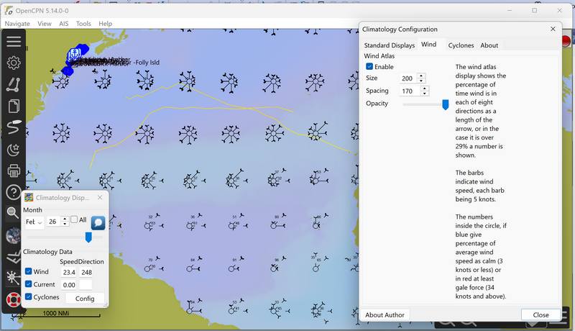Open the Chart/page icon below the route tool
Screen dimensions: 575x331
pos(14,106)
